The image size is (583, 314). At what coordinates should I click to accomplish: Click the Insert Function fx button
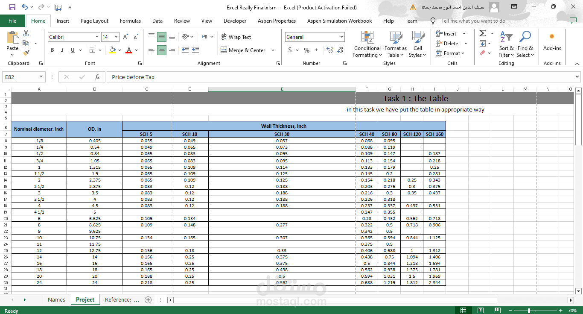click(97, 77)
